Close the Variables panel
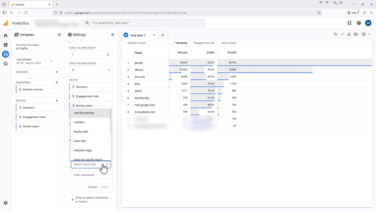The height and width of the screenshot is (211, 376). tap(59, 35)
